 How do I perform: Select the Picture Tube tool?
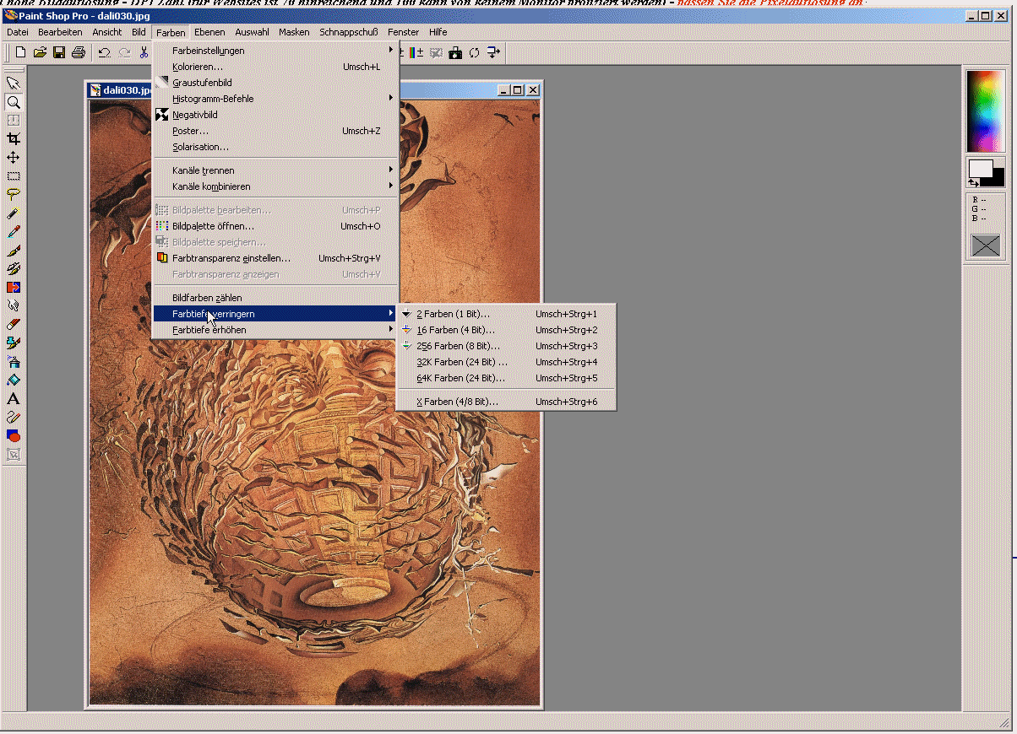coord(14,343)
